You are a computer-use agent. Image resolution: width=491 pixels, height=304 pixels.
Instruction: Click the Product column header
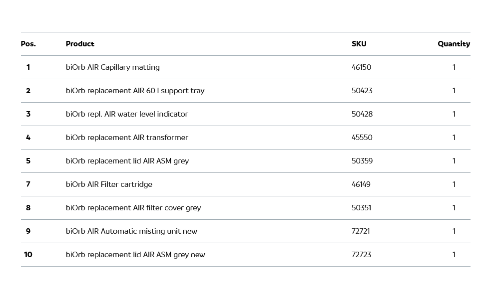point(80,44)
